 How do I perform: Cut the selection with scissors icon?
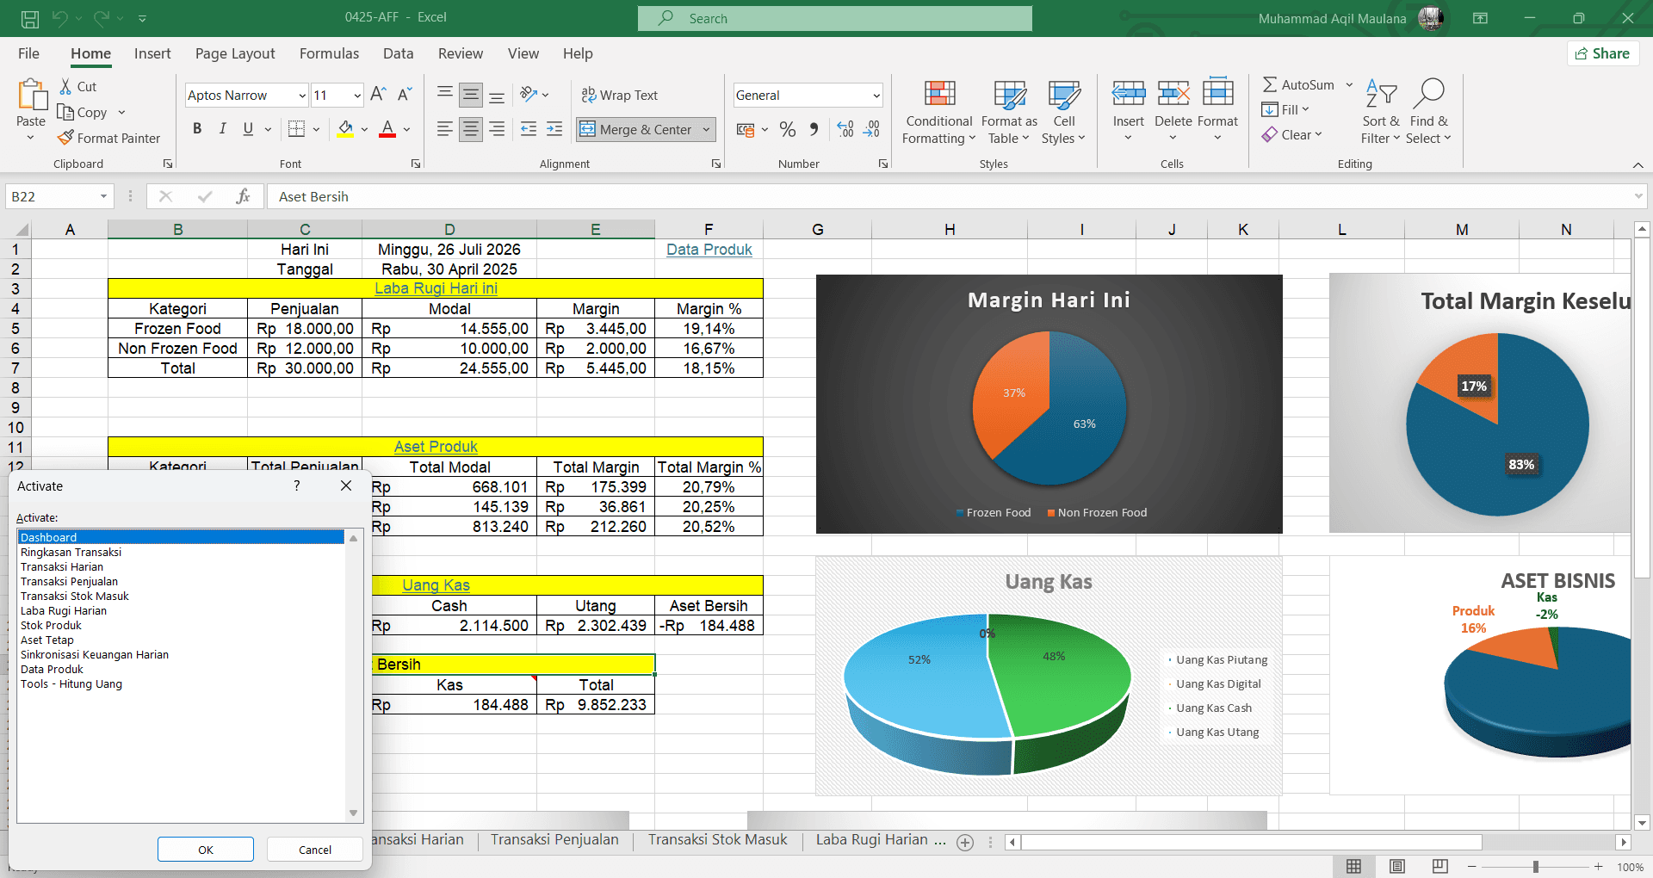[x=65, y=86]
